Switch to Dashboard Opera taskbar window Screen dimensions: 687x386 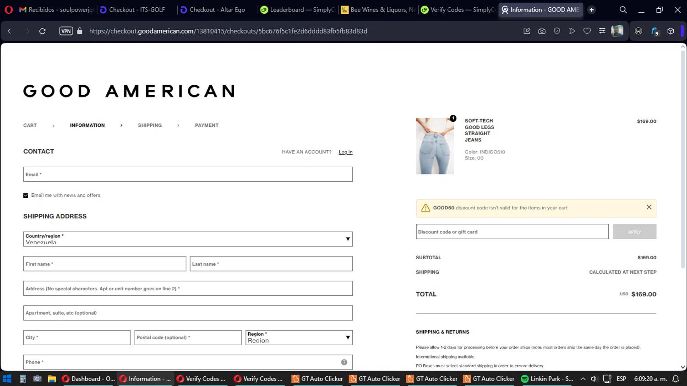(x=88, y=379)
